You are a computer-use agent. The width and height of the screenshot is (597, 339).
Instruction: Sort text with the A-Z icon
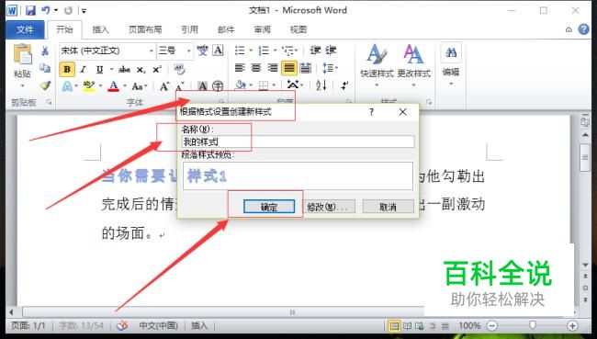pos(321,85)
